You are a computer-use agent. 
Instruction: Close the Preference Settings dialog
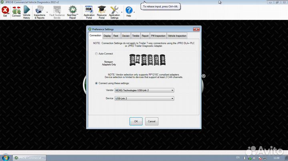pos(196,29)
